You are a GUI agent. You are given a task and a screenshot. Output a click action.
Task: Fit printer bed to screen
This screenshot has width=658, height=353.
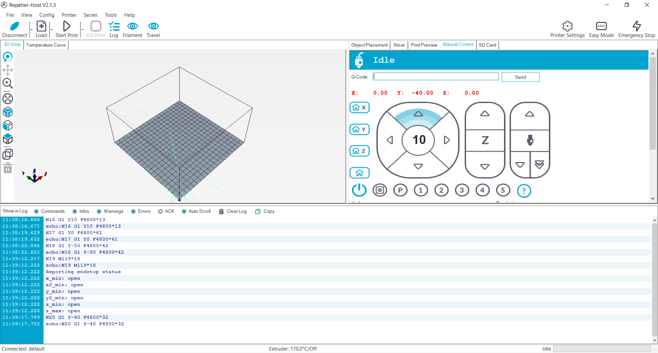[x=8, y=99]
